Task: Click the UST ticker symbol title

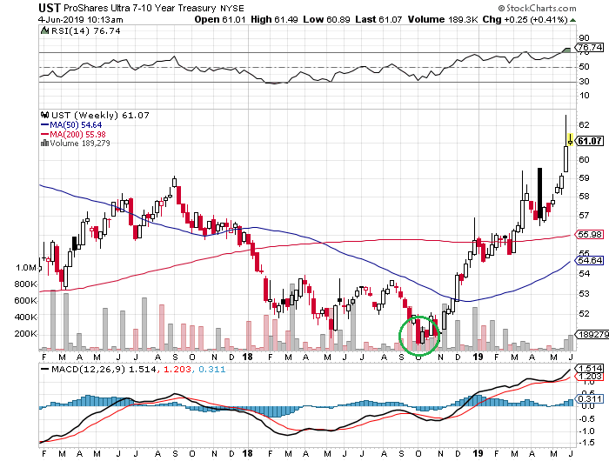Action: click(x=50, y=8)
